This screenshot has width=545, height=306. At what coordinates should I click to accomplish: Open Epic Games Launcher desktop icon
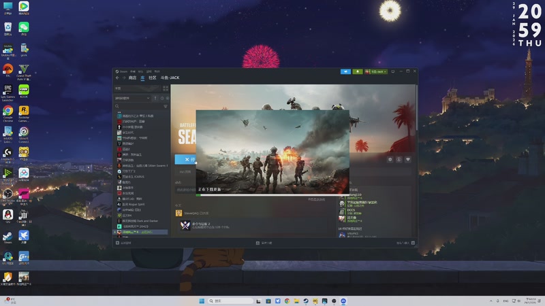(7, 92)
